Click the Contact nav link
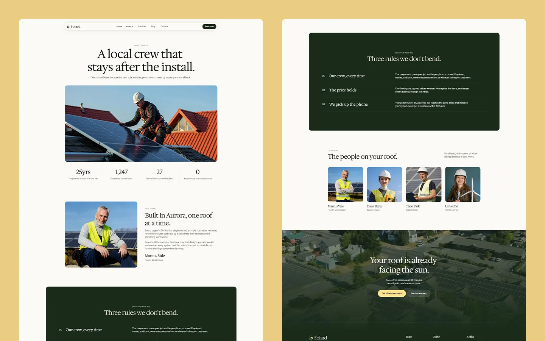Viewport: 545px width, 341px height. 164,27
